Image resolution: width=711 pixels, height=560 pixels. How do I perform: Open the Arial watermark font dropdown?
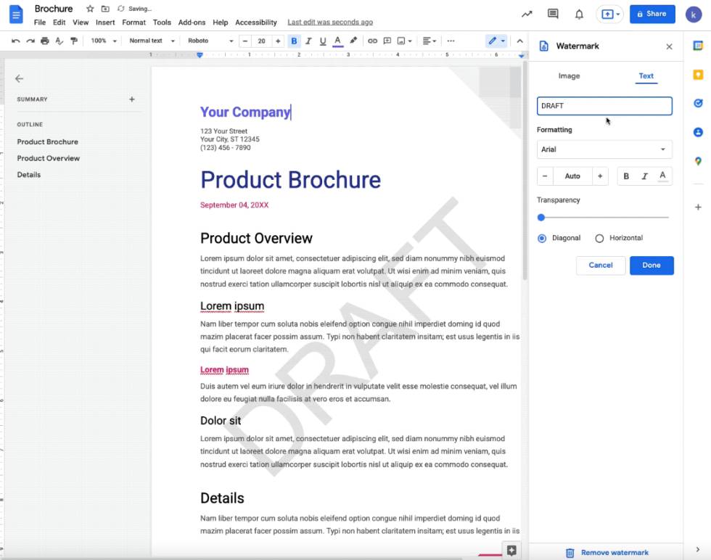click(604, 149)
